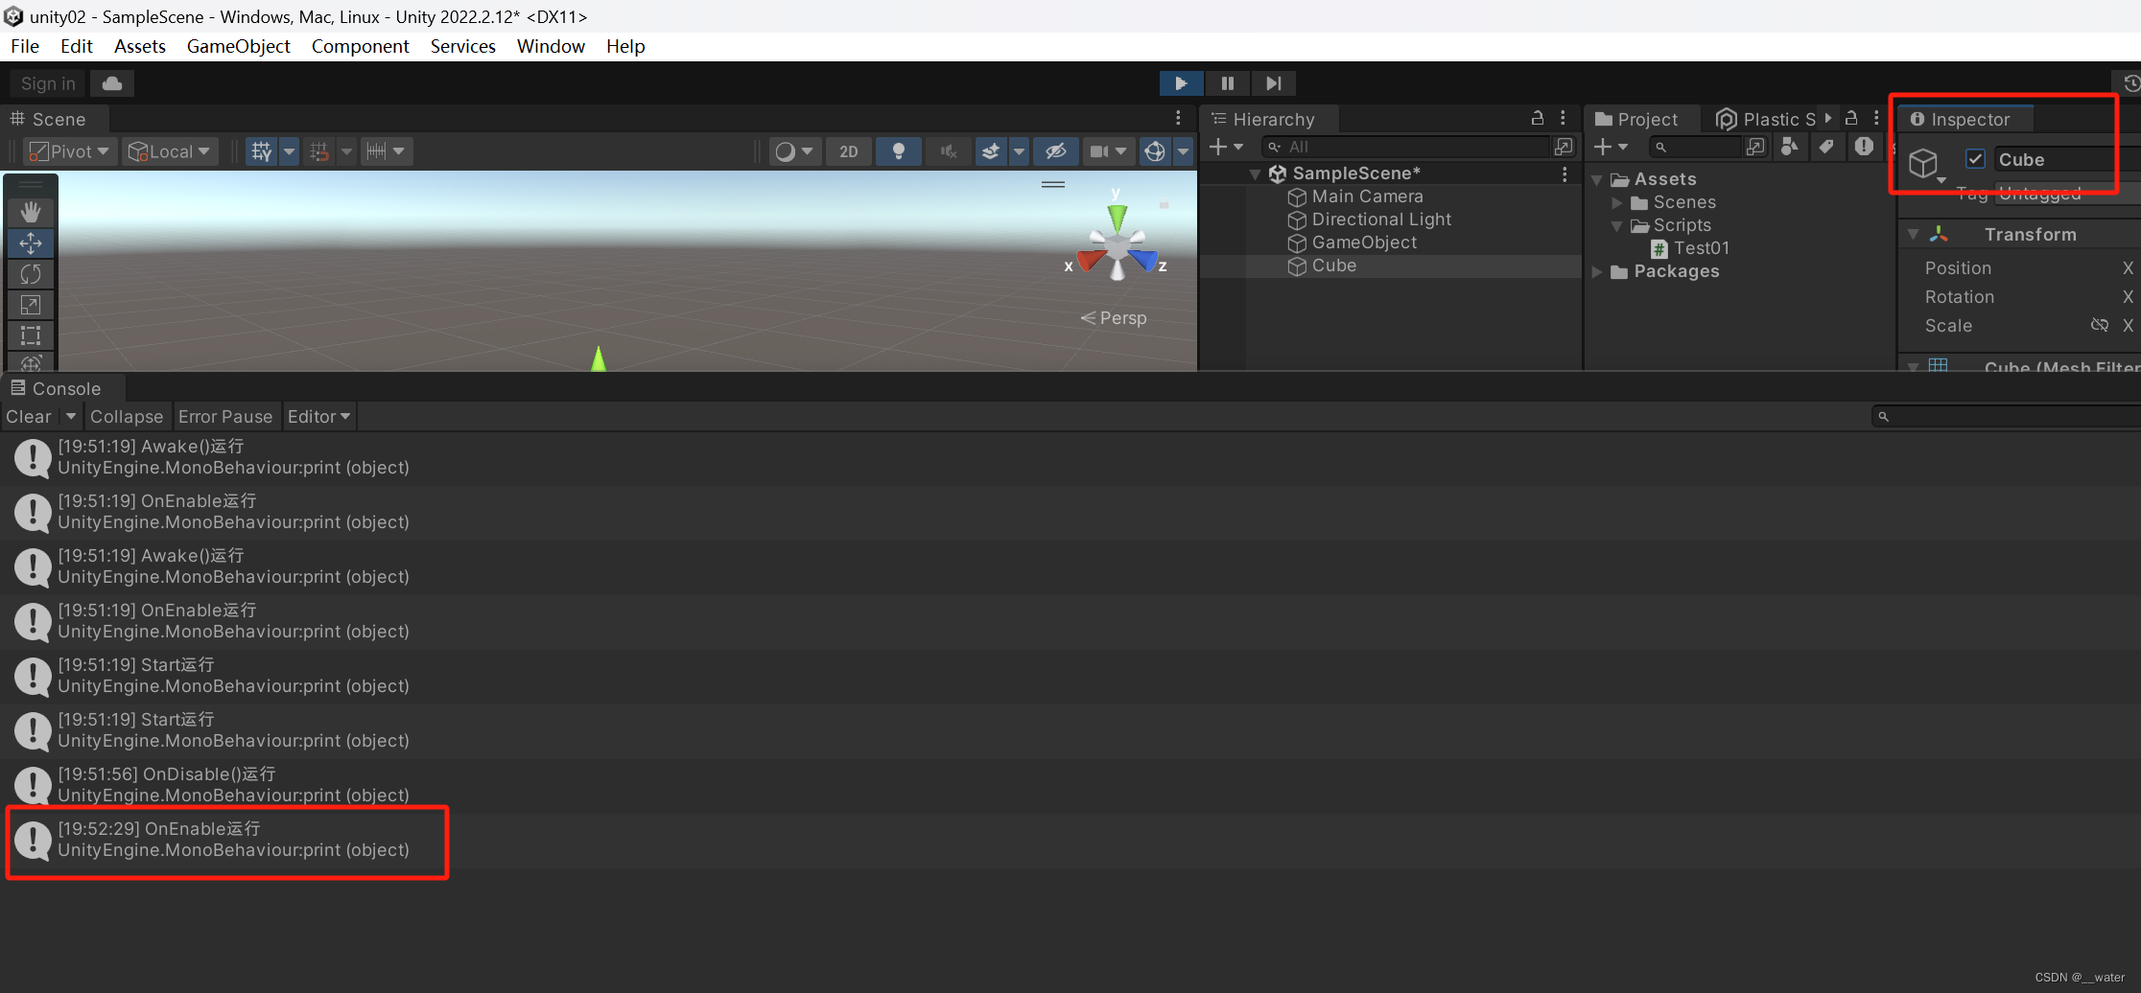
Task: Select the Rect tool
Action: pyautogui.click(x=30, y=335)
